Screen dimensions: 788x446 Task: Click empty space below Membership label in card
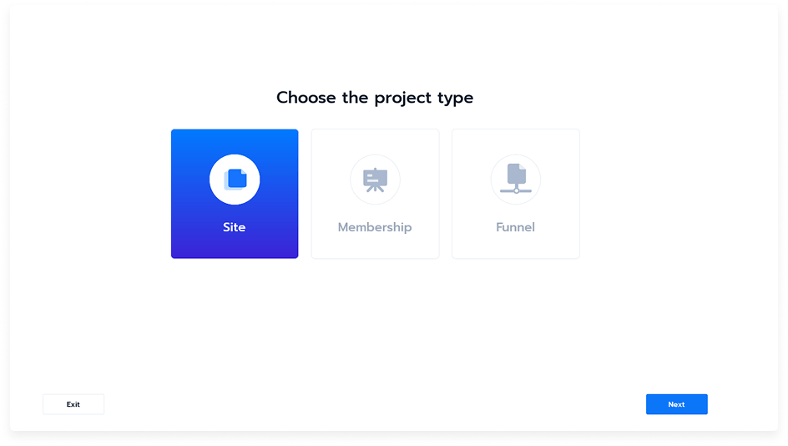(x=375, y=247)
